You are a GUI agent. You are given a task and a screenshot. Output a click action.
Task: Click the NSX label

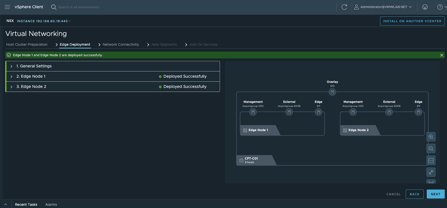pyautogui.click(x=10, y=21)
